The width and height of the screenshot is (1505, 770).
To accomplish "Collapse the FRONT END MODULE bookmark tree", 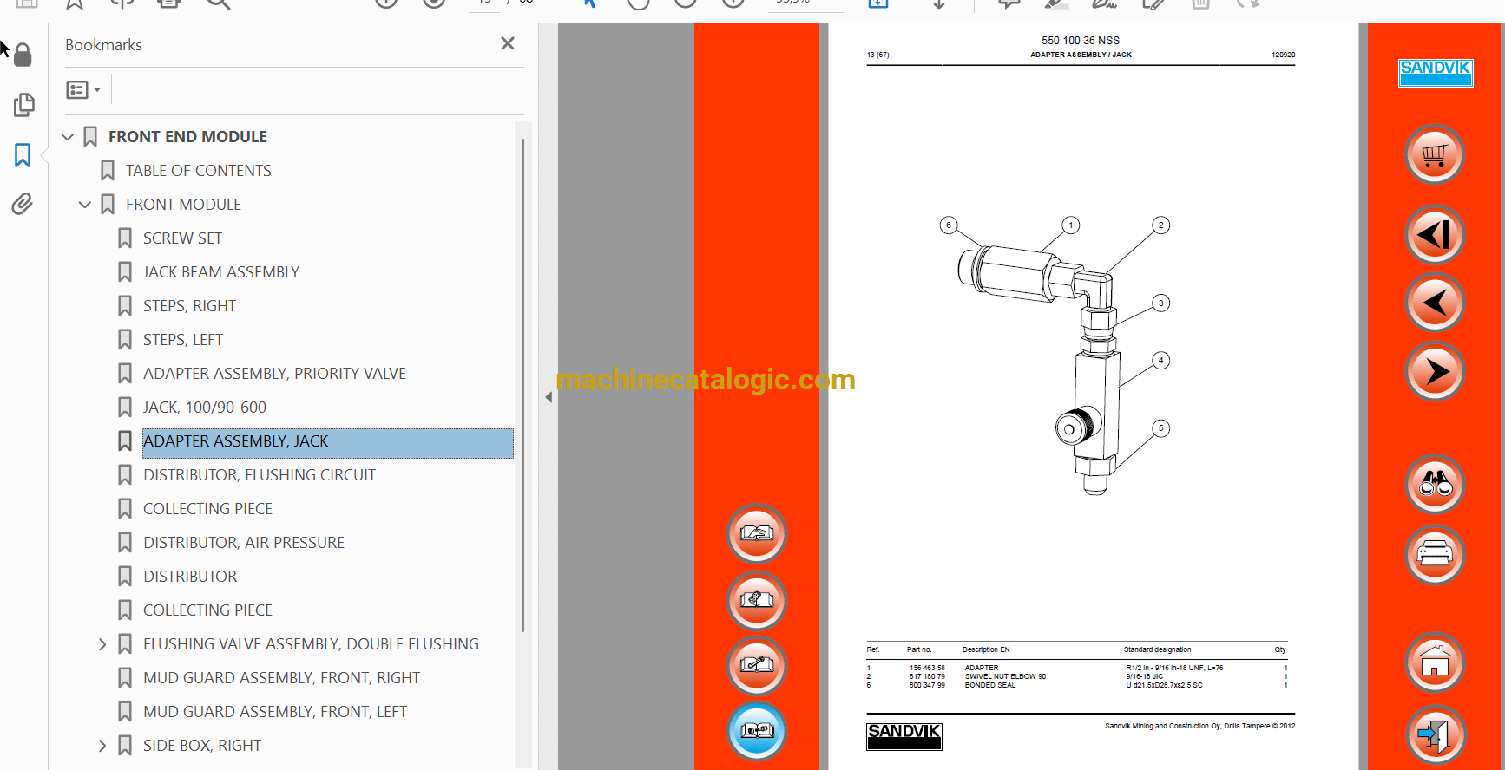I will point(68,137).
